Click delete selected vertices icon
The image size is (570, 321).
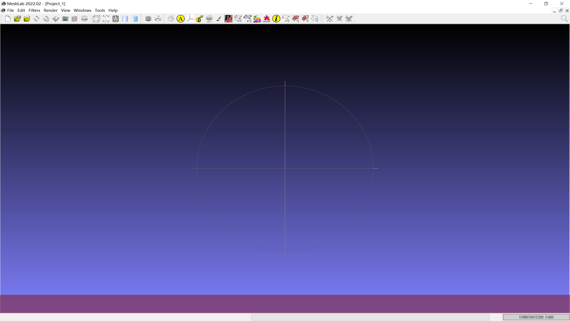click(330, 19)
